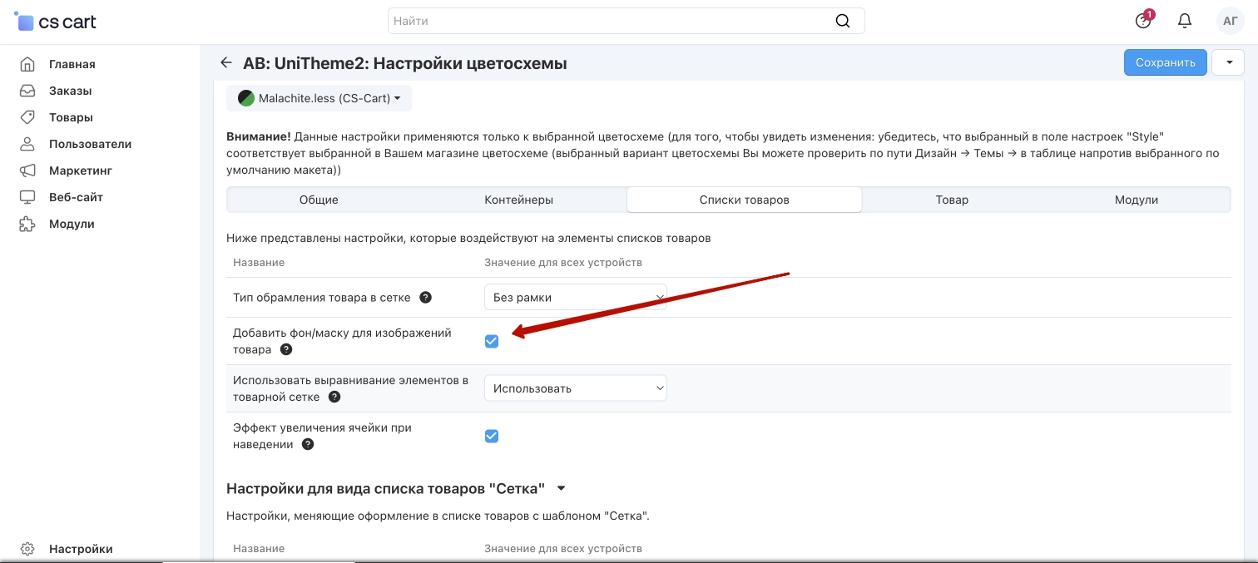Click the back arrow beside page title

pyautogui.click(x=225, y=63)
